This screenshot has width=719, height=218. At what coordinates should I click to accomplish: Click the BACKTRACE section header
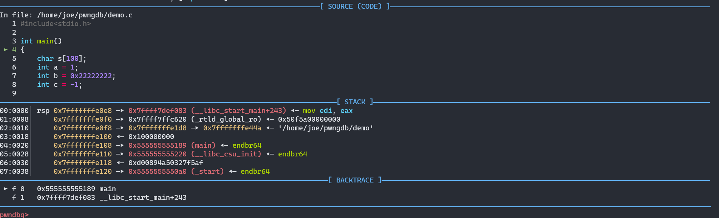pos(355,180)
